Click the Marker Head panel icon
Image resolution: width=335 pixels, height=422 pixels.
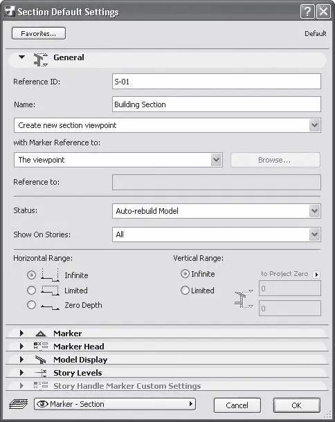(x=41, y=346)
